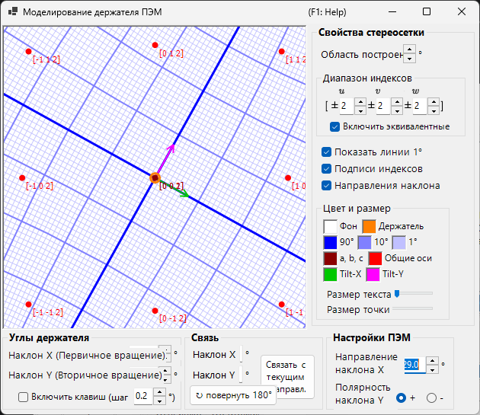Click the Направление наклона X input field

(414, 365)
